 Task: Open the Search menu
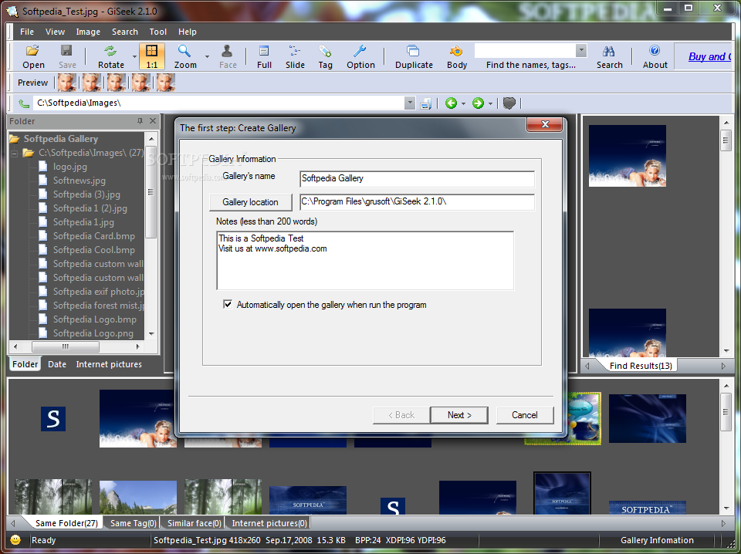[125, 32]
